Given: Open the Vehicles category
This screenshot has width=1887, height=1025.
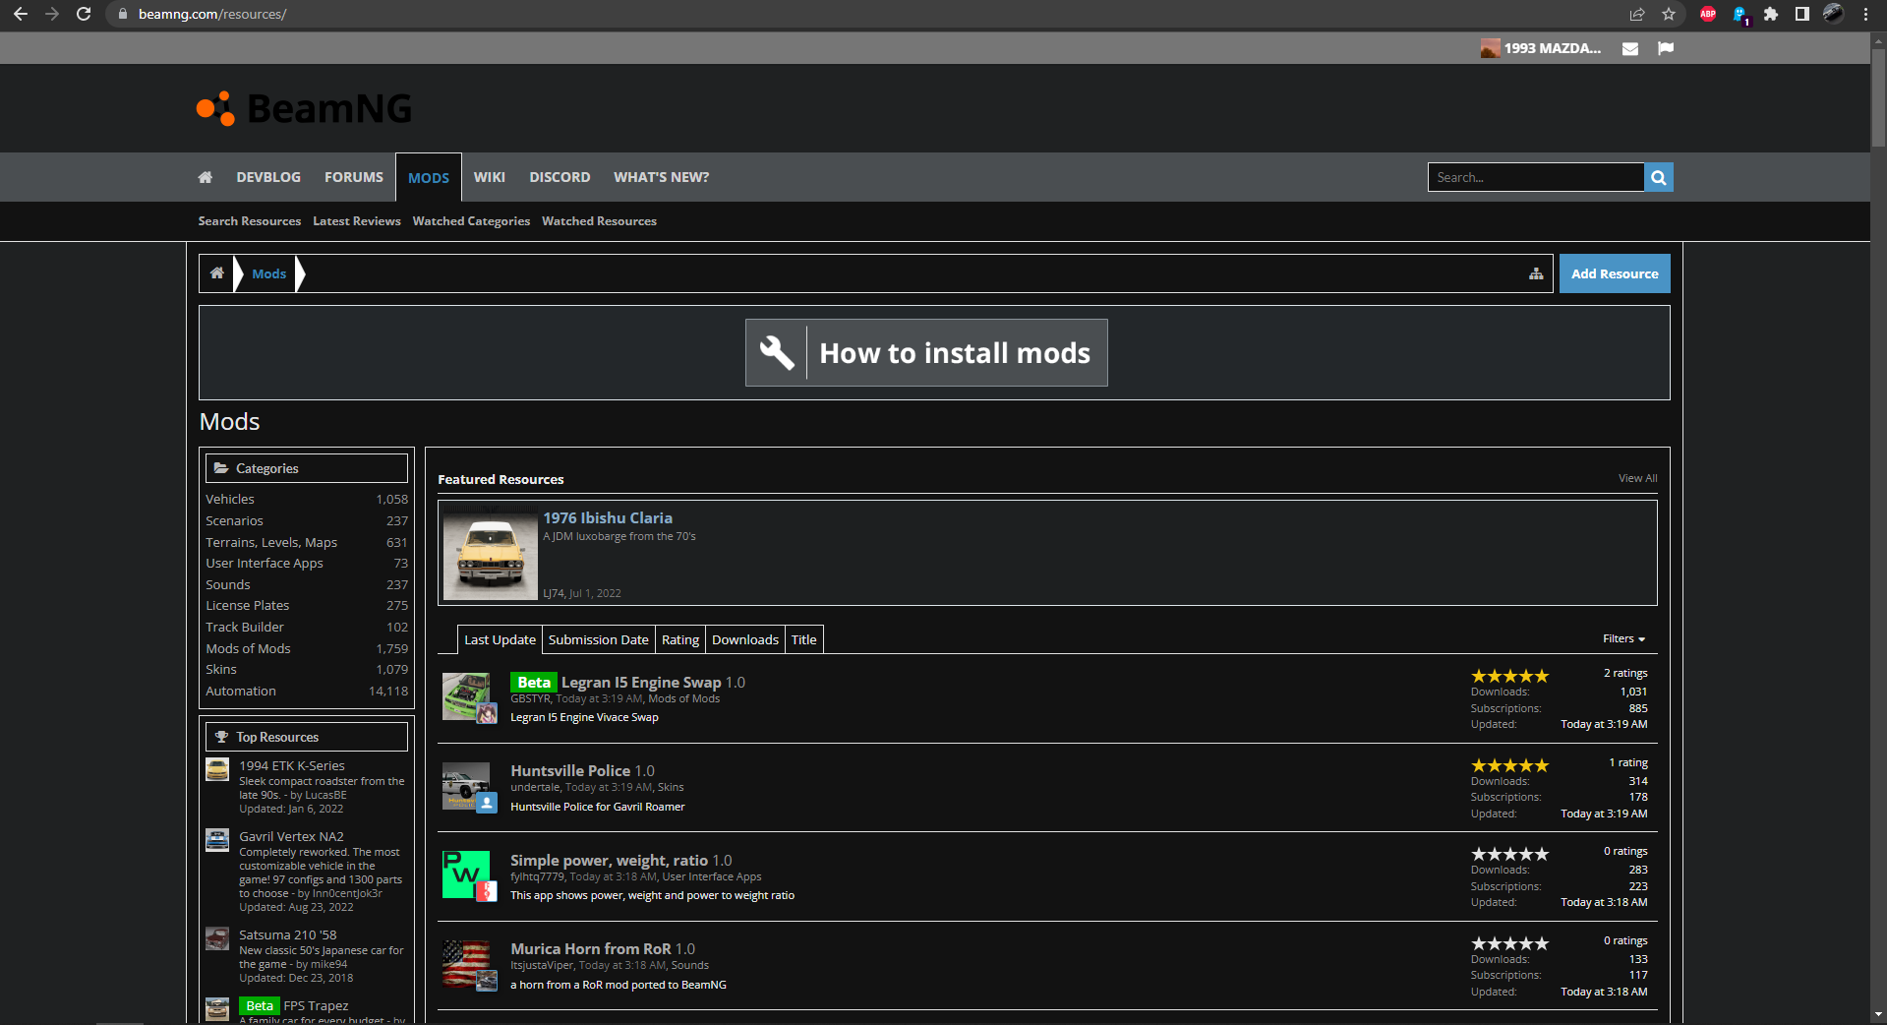Looking at the screenshot, I should click(230, 500).
